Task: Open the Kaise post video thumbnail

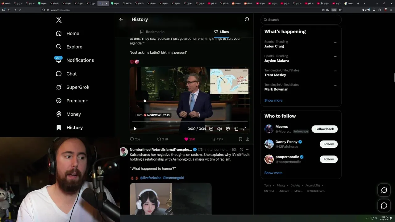Action: tap(171, 199)
